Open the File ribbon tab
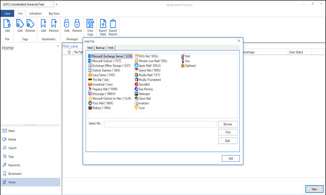The width and height of the screenshot is (326, 195). click(x=20, y=14)
